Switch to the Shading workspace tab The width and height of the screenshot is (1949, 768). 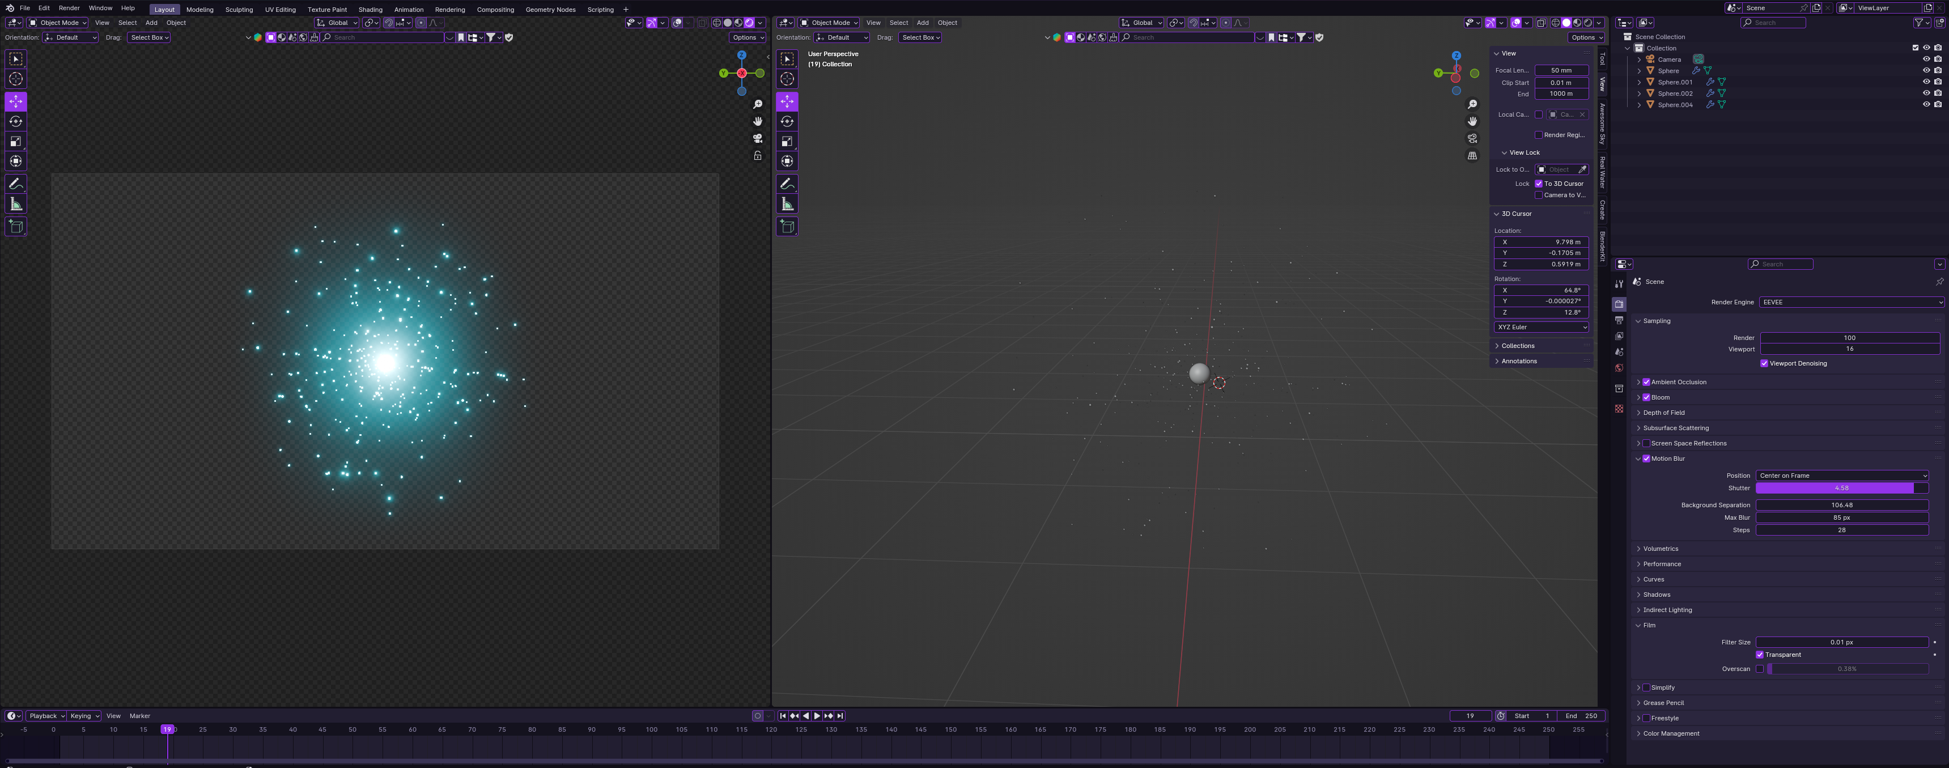tap(370, 9)
